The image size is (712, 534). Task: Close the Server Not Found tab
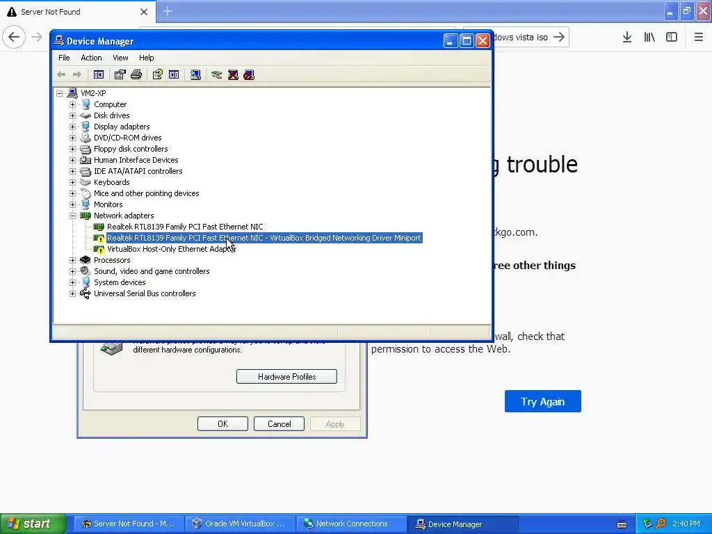[144, 12]
